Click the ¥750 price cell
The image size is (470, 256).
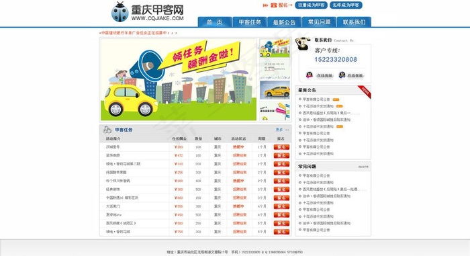pos(179,232)
